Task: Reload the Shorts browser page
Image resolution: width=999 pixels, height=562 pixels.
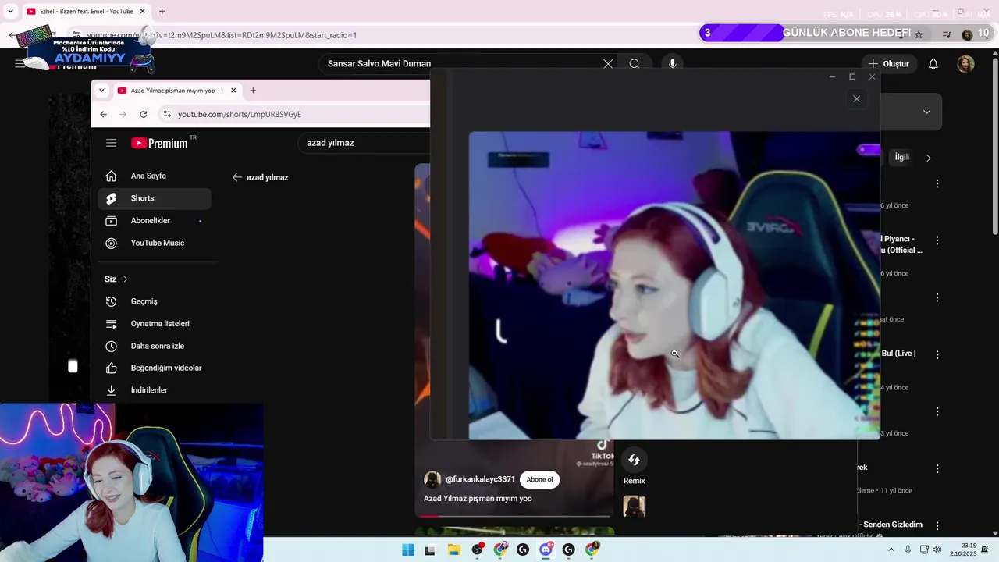Action: 144,114
